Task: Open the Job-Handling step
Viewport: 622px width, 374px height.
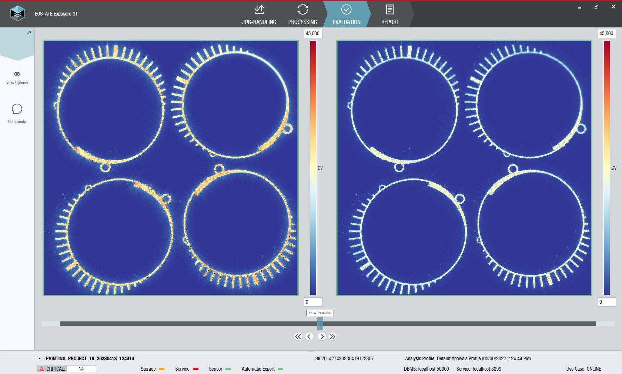Action: pos(259,15)
